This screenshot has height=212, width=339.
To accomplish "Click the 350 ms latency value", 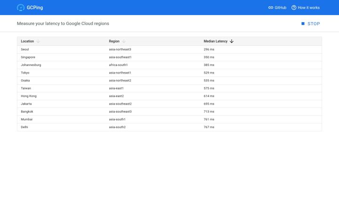I will pyautogui.click(x=209, y=57).
